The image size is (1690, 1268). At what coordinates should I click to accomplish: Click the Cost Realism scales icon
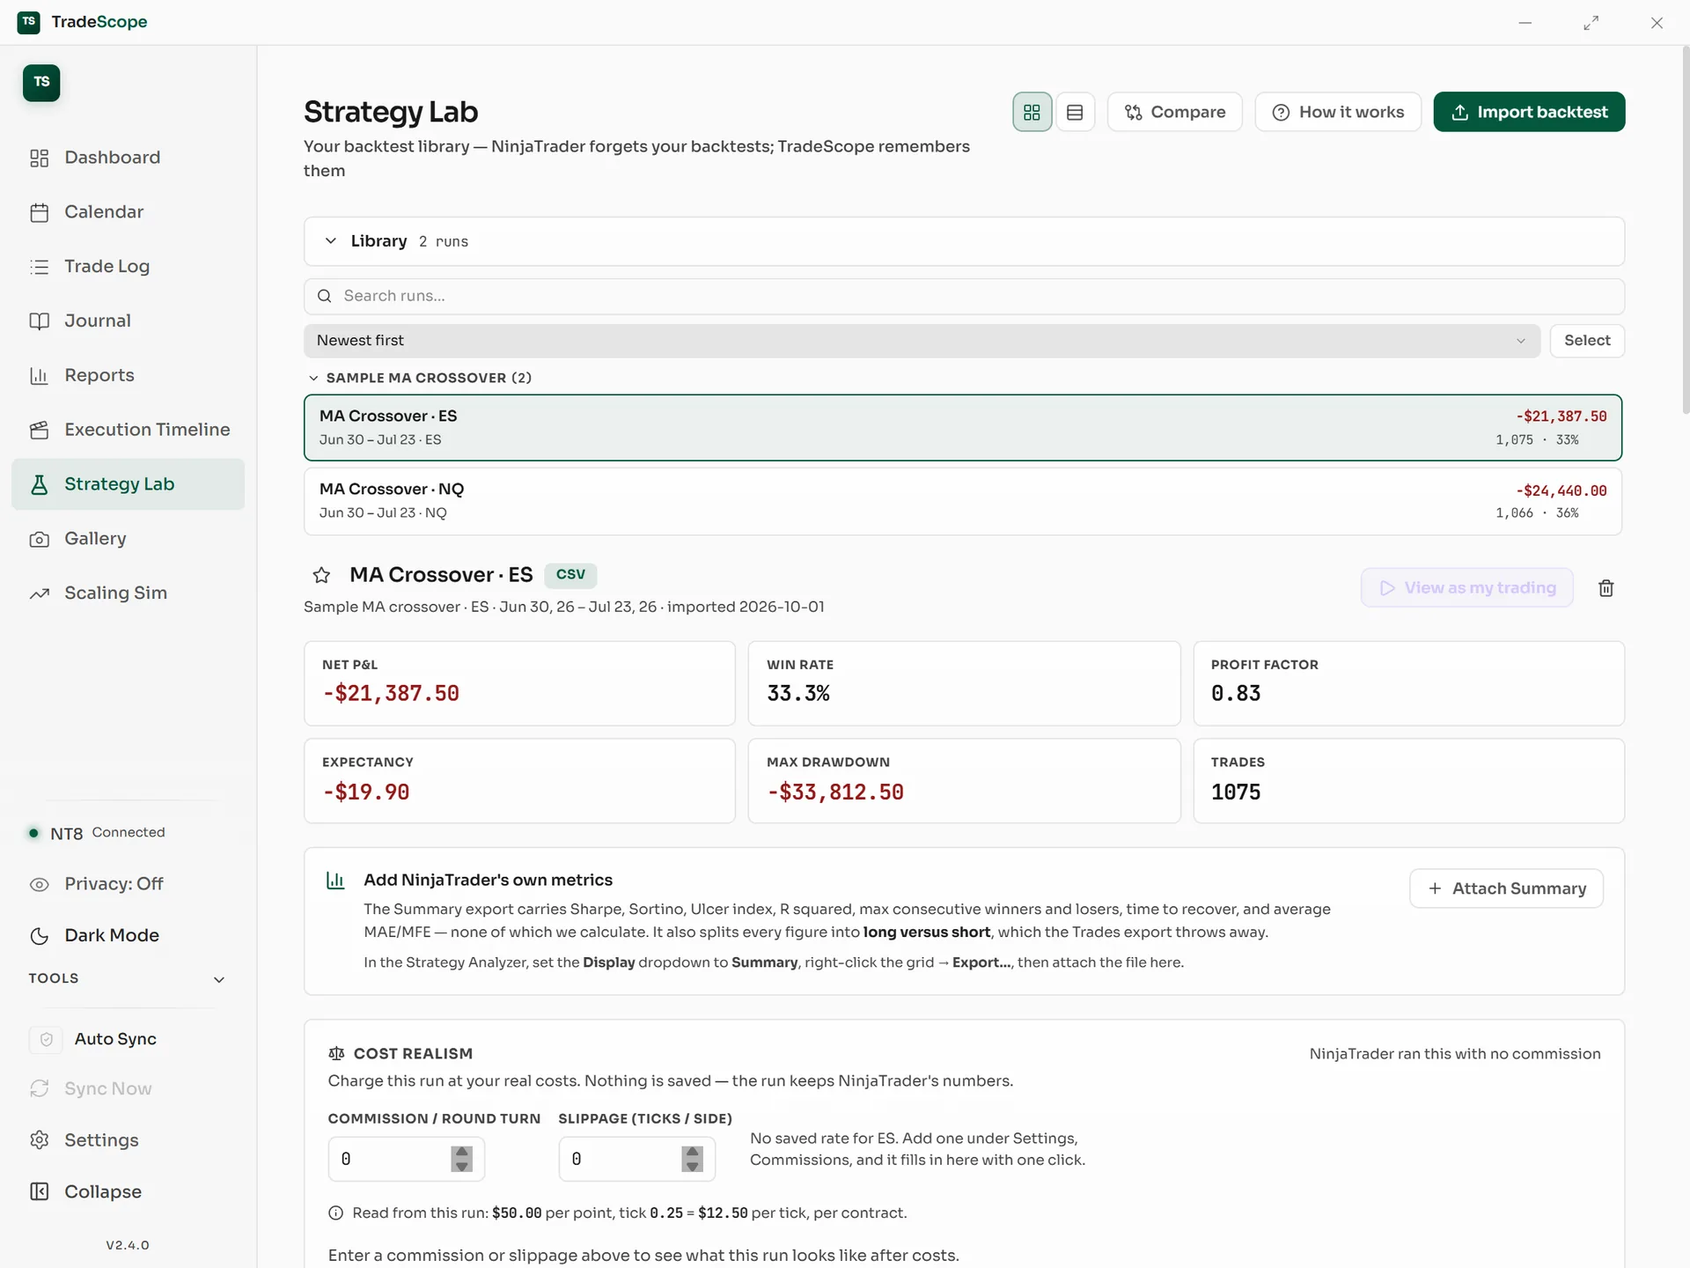click(x=336, y=1054)
